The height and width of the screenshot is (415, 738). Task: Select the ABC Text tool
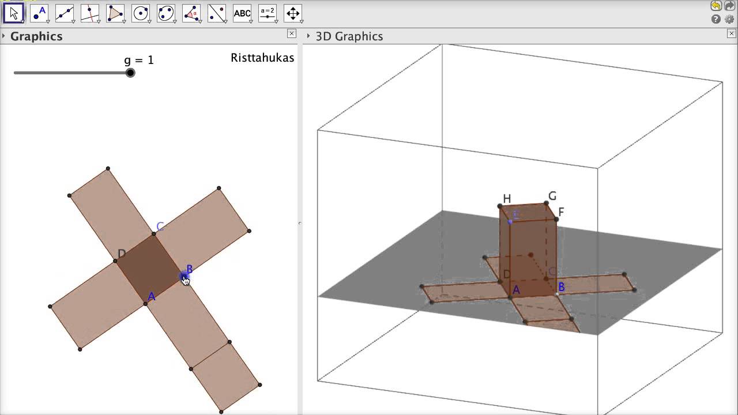pos(242,13)
